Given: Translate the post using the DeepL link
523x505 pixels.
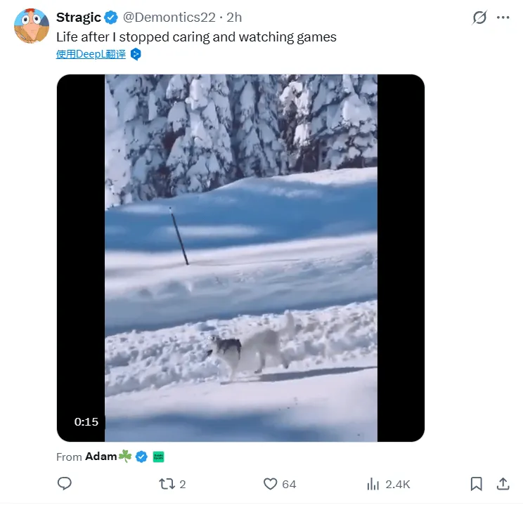Looking at the screenshot, I should [x=91, y=54].
